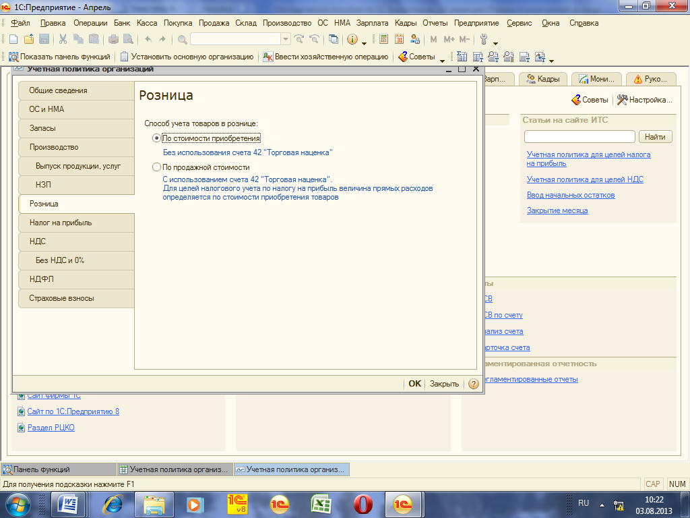Switch to Панель функций window tab
The image size is (690, 518).
click(x=59, y=469)
